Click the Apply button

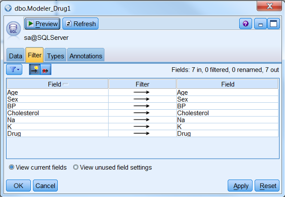(240, 186)
